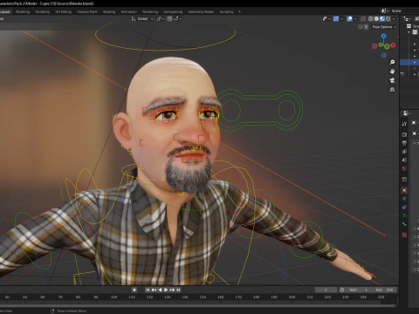Open the object types visibility dropdown
The width and height of the screenshot is (419, 314).
pyautogui.click(x=326, y=19)
